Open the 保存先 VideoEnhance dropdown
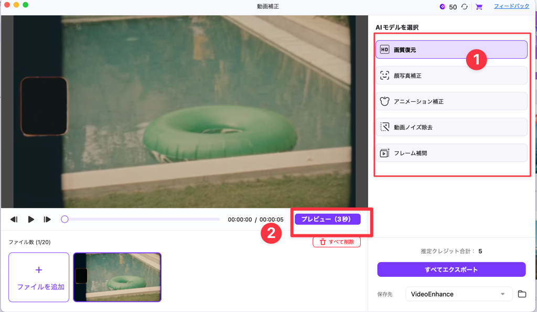 [459, 294]
